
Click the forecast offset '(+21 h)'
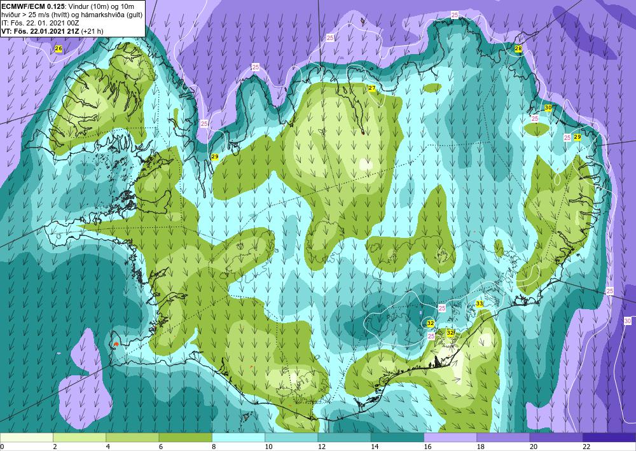(x=92, y=31)
